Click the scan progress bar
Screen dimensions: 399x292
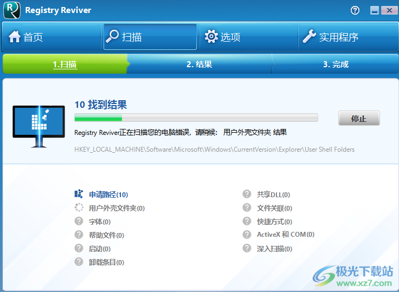(196, 118)
